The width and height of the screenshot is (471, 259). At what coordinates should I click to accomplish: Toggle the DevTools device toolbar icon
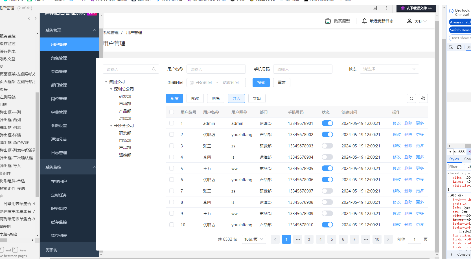click(459, 47)
